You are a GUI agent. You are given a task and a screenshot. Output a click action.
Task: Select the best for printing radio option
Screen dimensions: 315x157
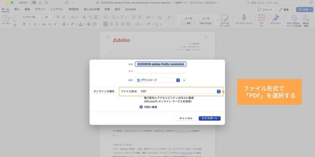(141, 107)
